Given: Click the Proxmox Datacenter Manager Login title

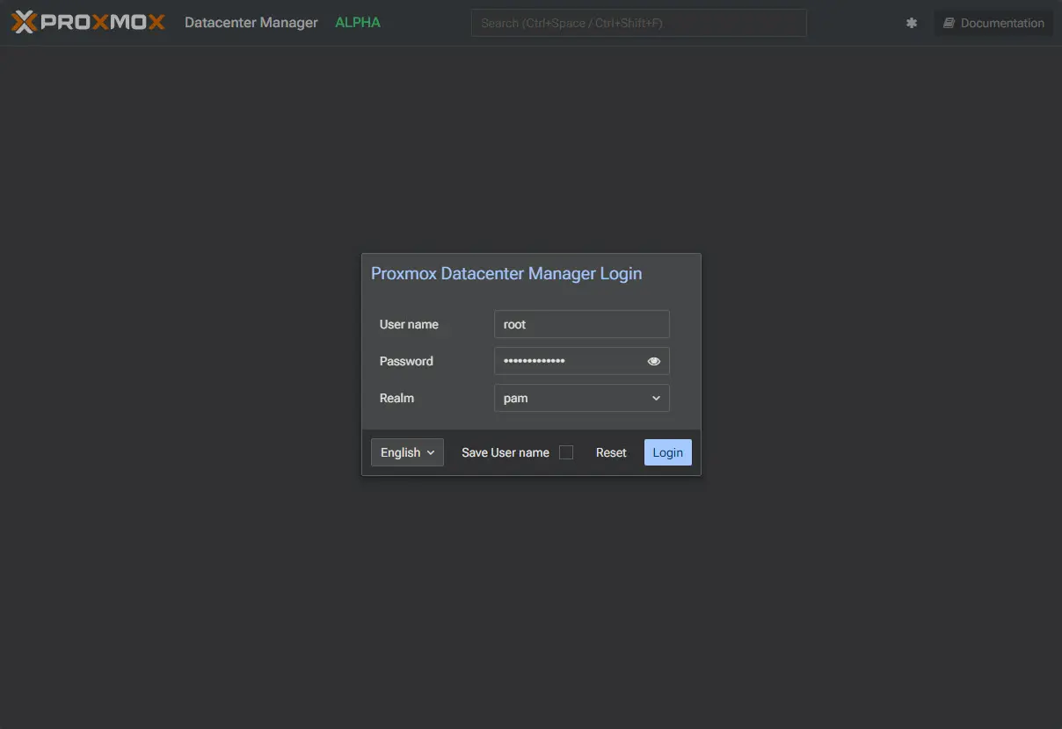Looking at the screenshot, I should [x=506, y=273].
